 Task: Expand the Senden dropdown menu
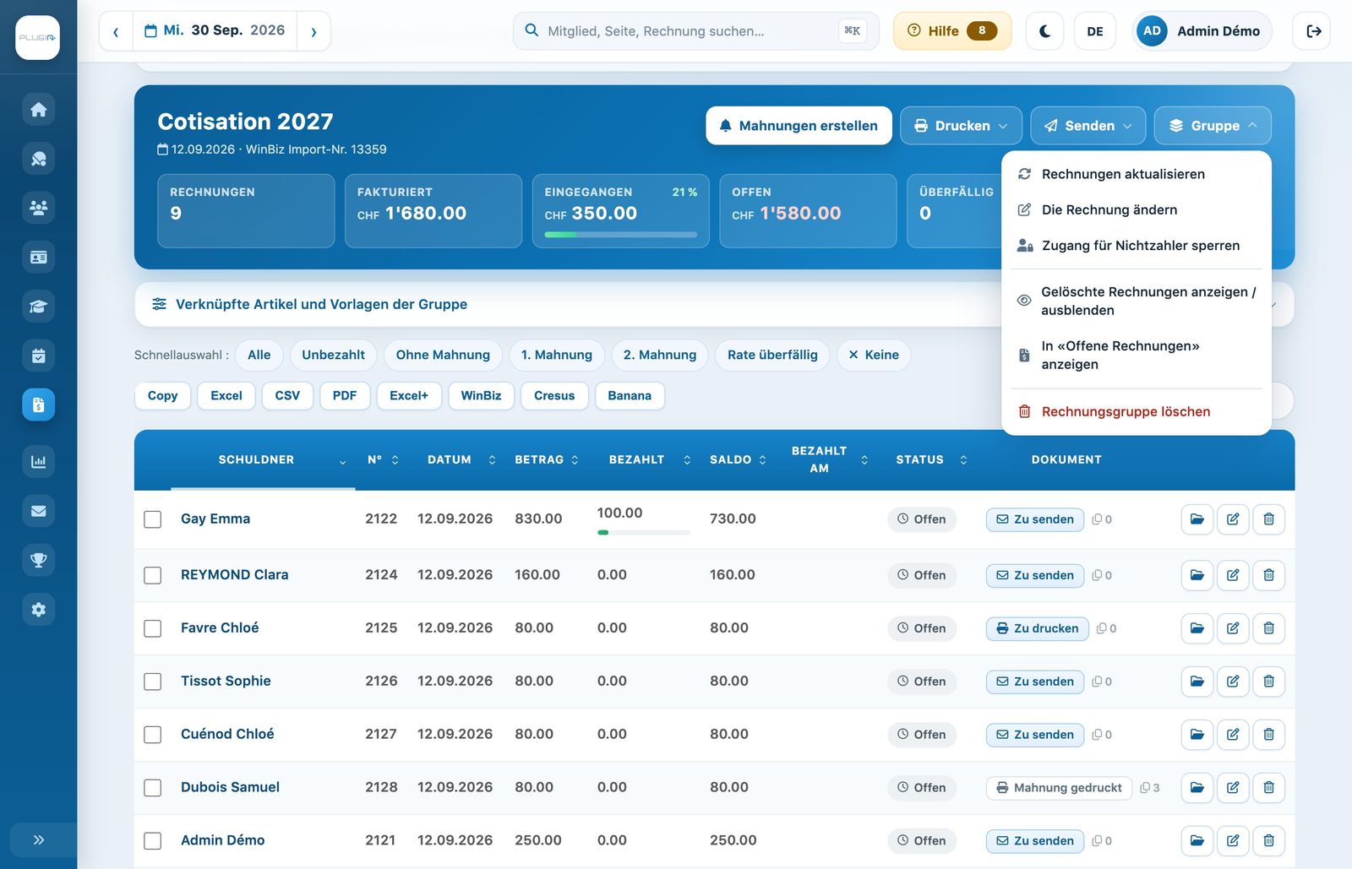point(1088,126)
